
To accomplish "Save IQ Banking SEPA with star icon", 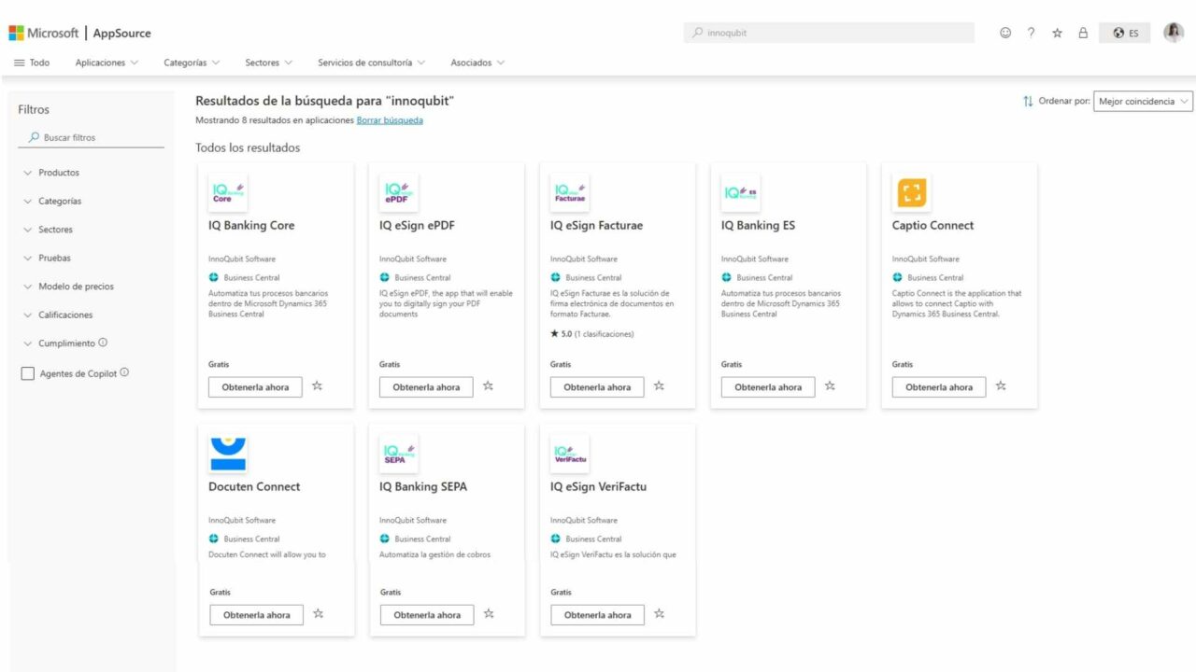I will click(x=489, y=613).
